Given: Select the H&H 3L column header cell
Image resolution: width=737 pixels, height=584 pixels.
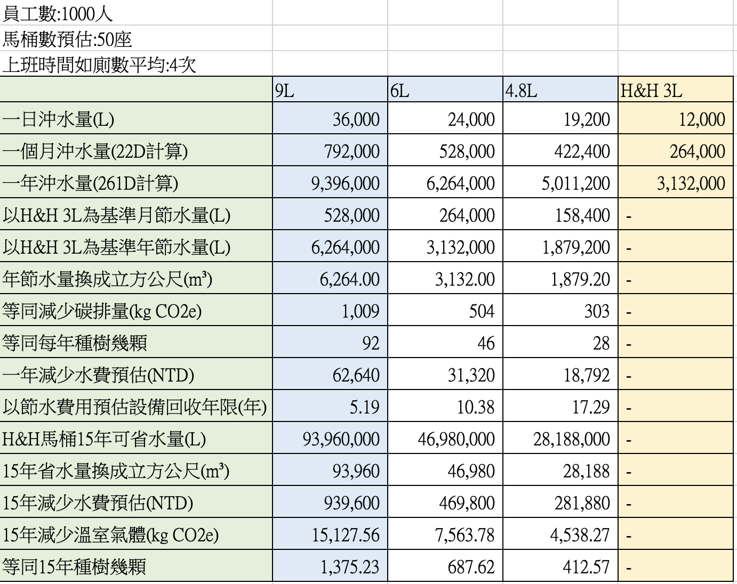Looking at the screenshot, I should tap(676, 90).
